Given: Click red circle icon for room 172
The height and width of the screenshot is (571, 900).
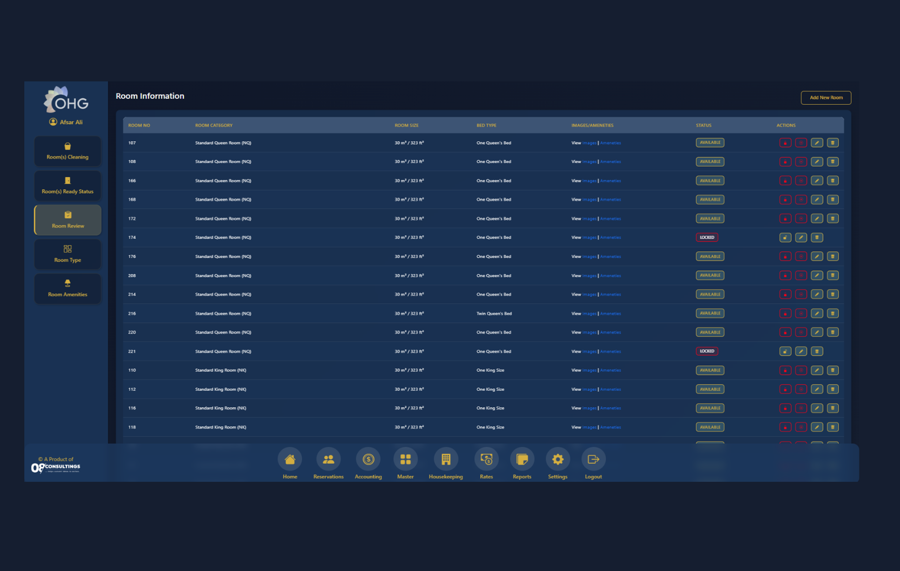Looking at the screenshot, I should pos(801,218).
